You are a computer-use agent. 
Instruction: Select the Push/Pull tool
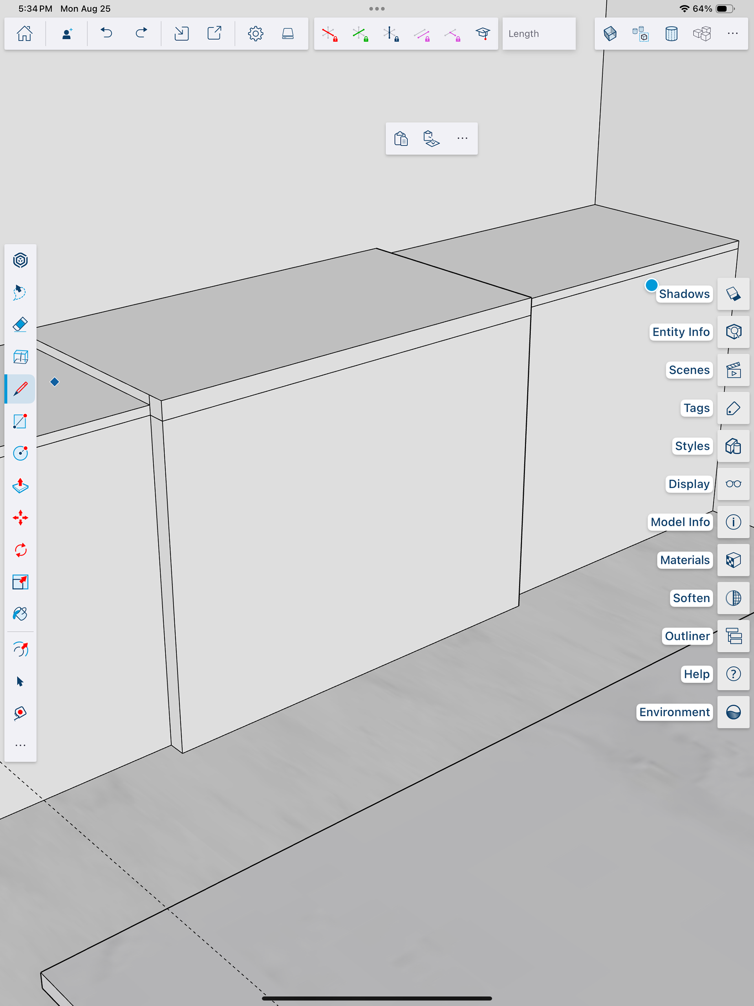tap(20, 486)
